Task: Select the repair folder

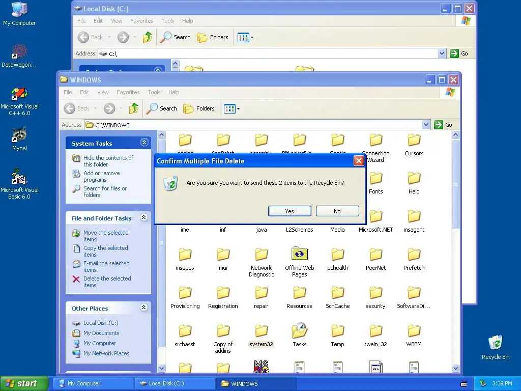Action: pyautogui.click(x=261, y=297)
